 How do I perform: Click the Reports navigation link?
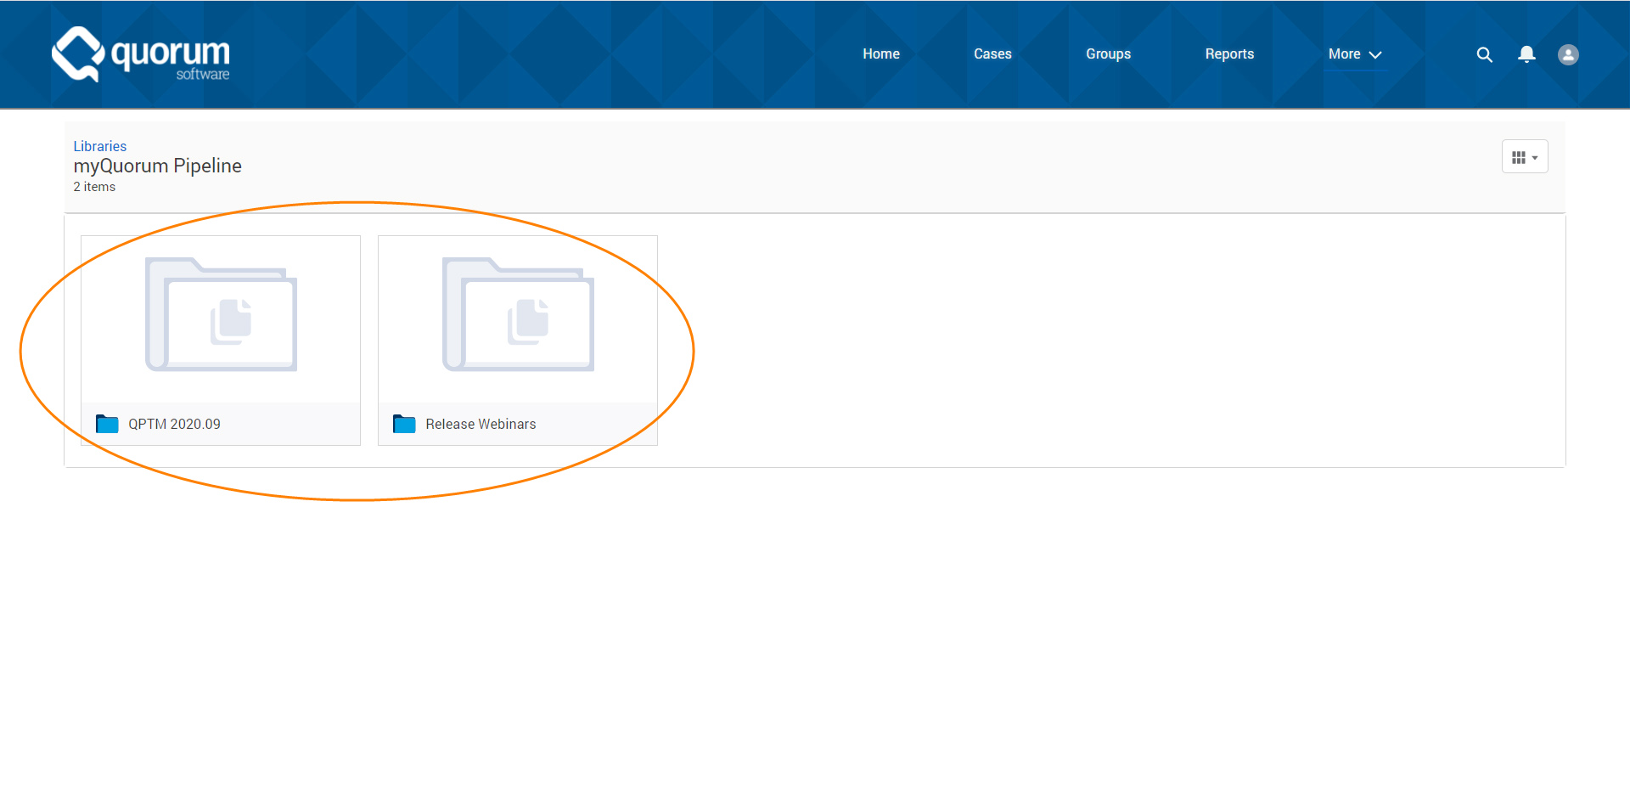point(1229,54)
